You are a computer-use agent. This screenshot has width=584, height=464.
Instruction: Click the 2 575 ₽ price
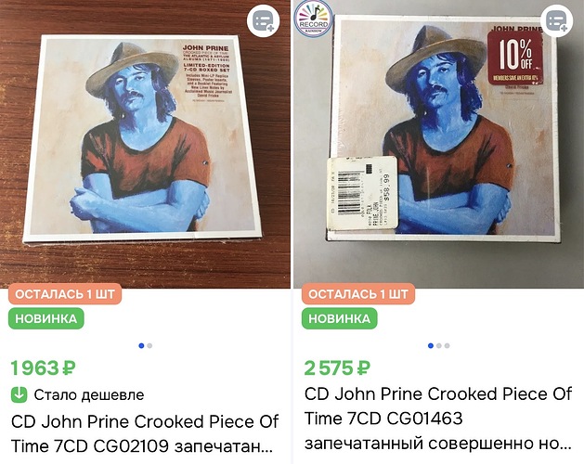coord(337,367)
